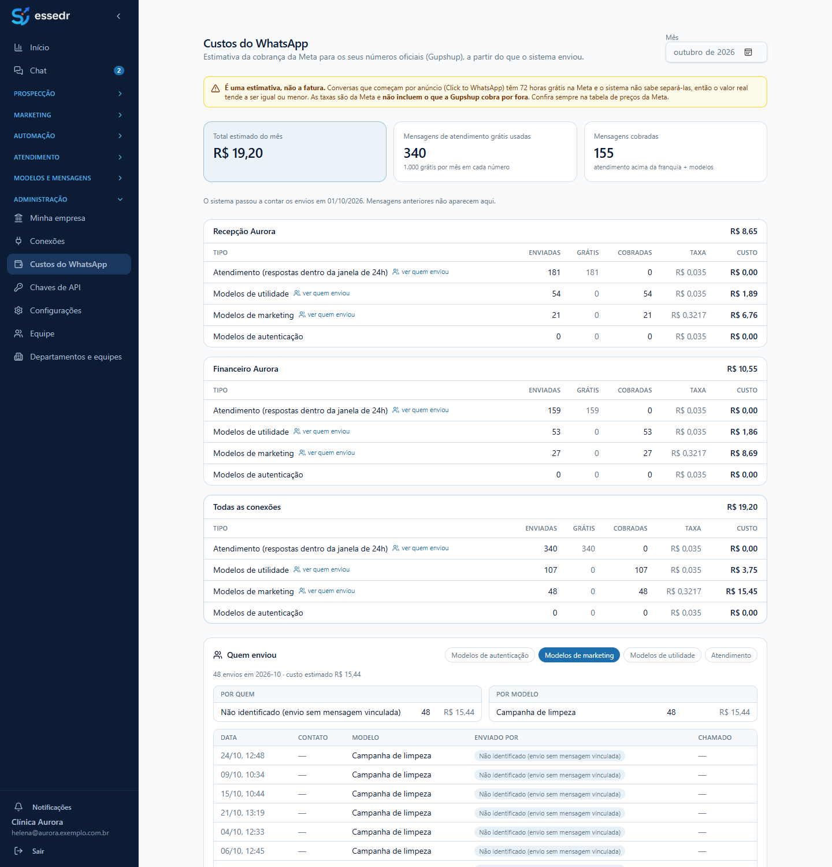Click ver quem enviou for Recepção Aurora utilidade
The width and height of the screenshot is (832, 867).
[322, 293]
